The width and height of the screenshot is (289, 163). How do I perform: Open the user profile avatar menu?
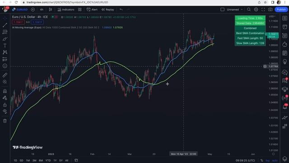click(5, 9)
